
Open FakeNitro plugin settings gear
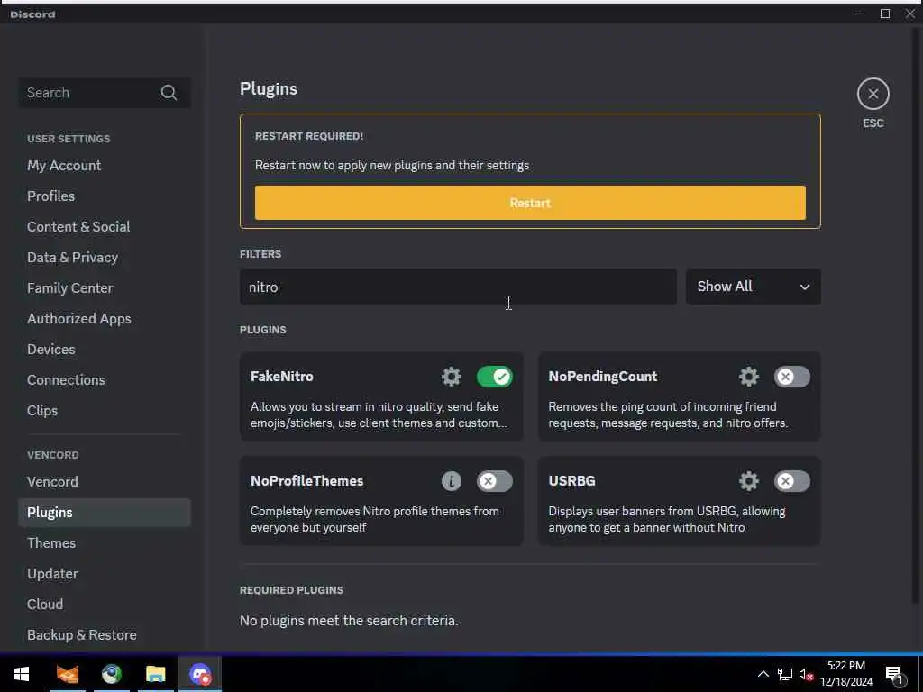(452, 377)
